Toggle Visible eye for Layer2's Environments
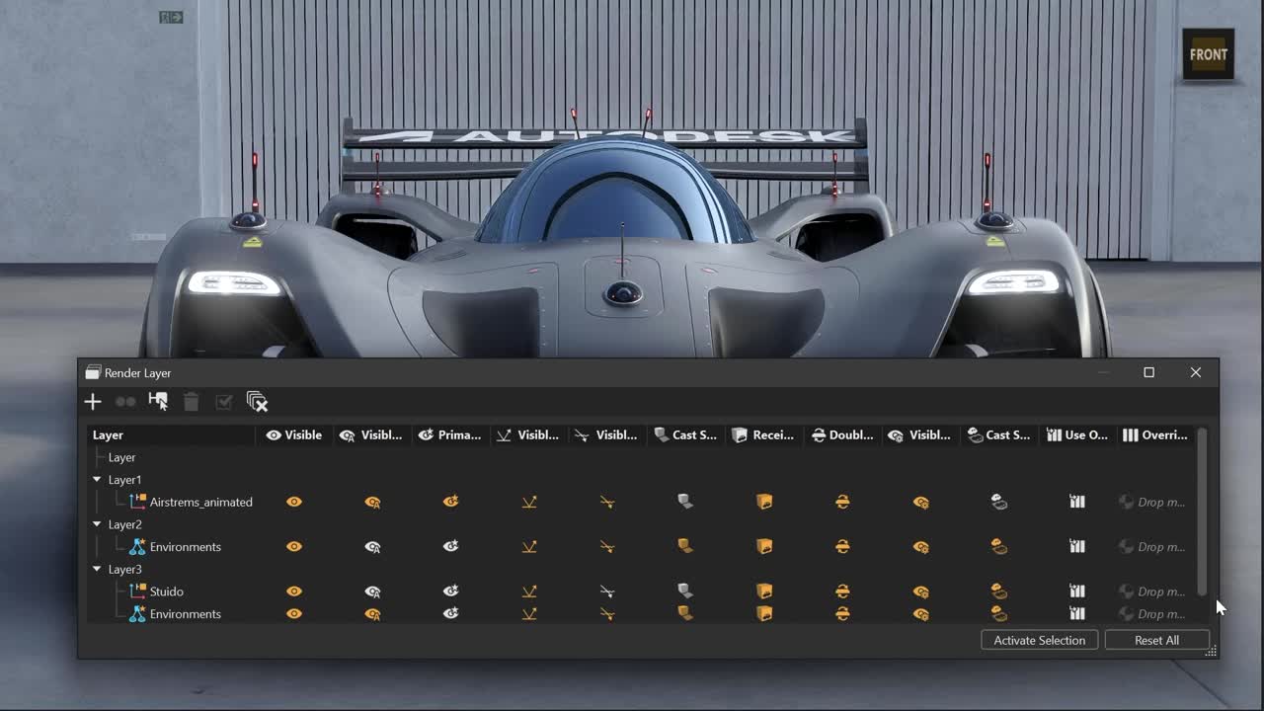This screenshot has width=1264, height=711. tap(294, 546)
